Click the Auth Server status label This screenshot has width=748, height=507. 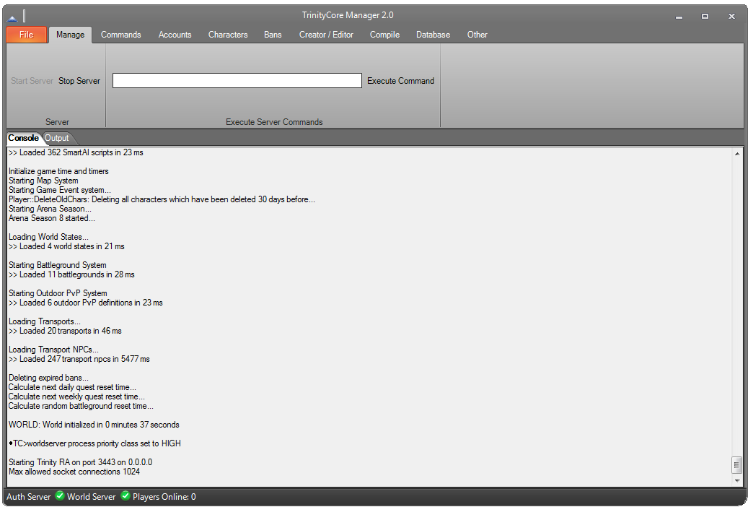29,496
